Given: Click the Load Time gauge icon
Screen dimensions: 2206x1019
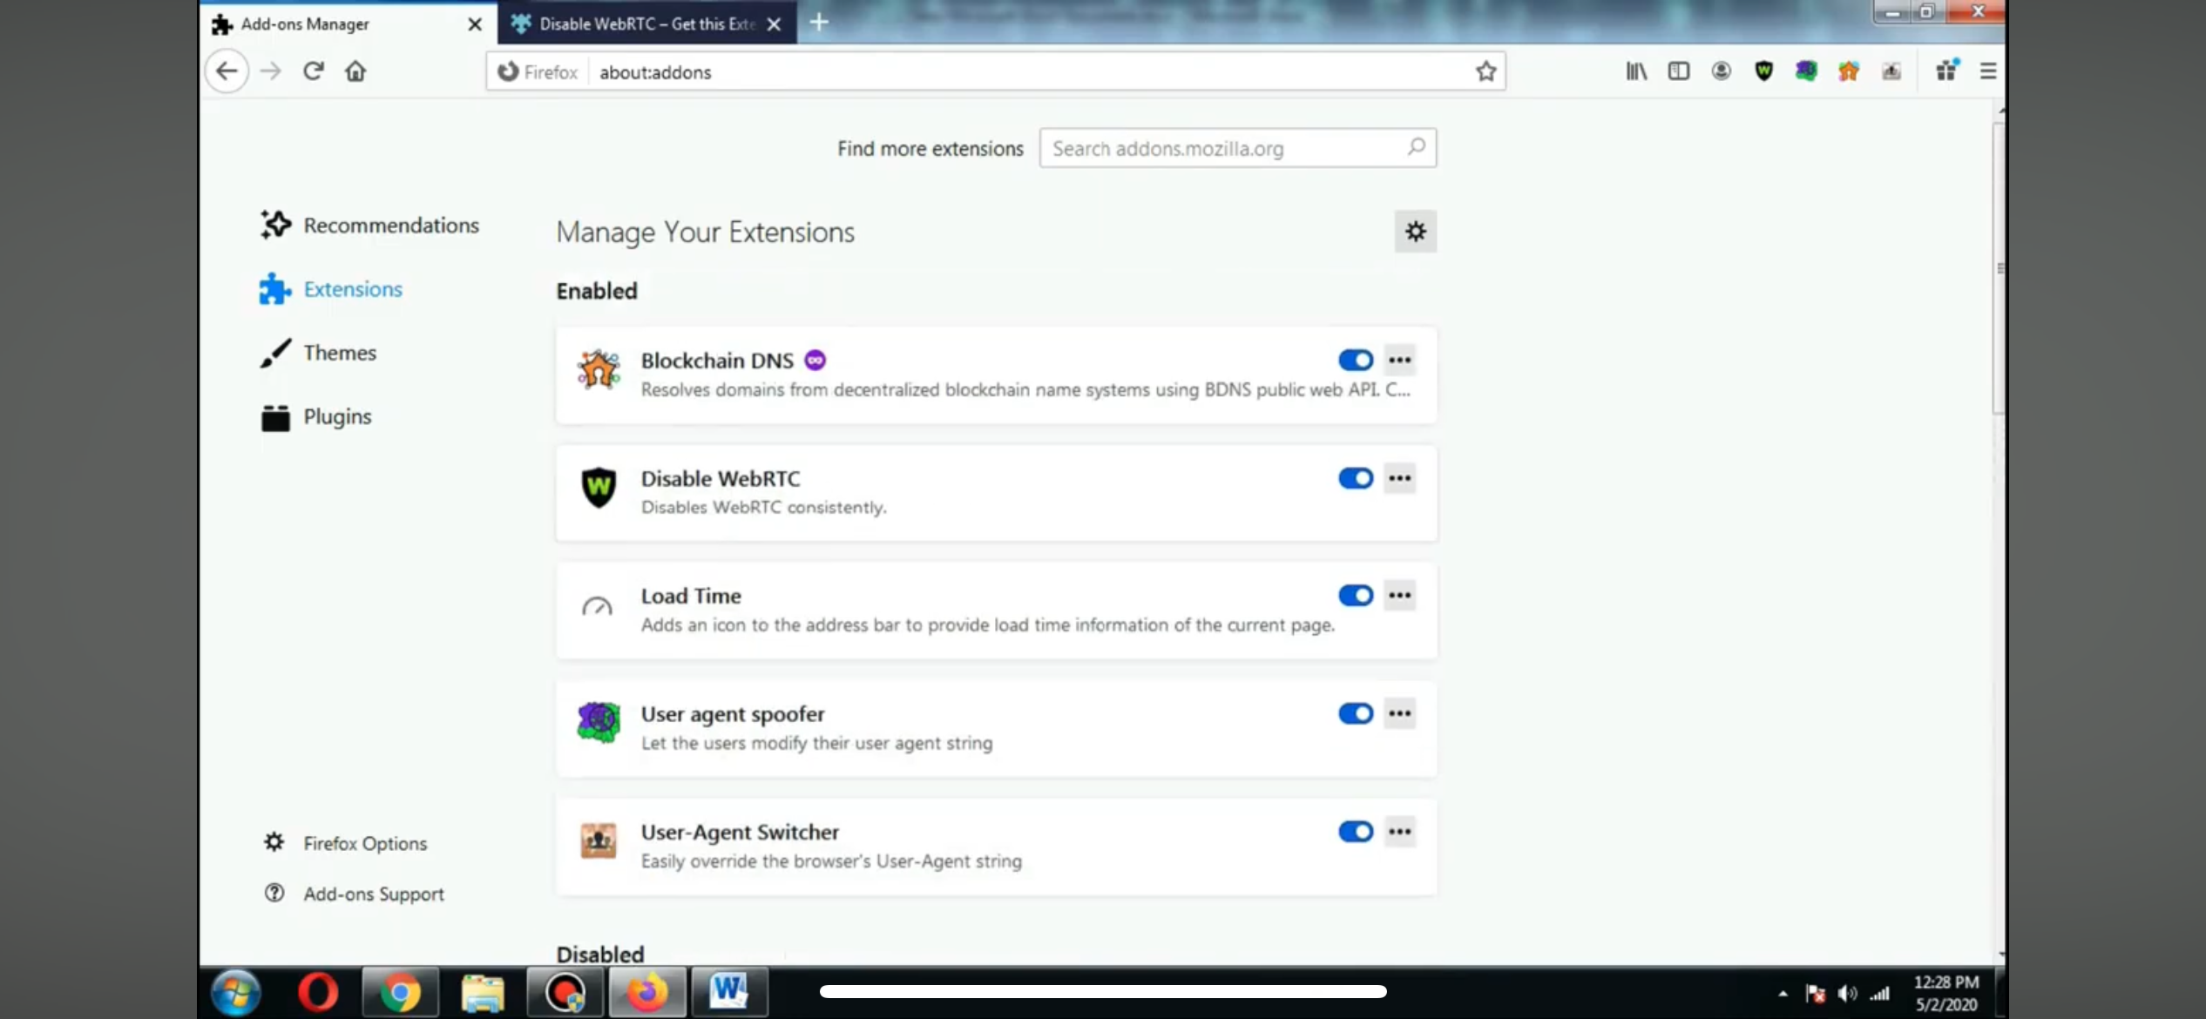Looking at the screenshot, I should pos(598,607).
